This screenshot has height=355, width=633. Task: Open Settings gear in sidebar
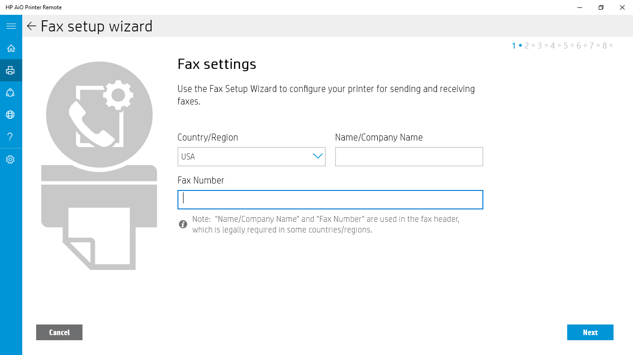11,159
